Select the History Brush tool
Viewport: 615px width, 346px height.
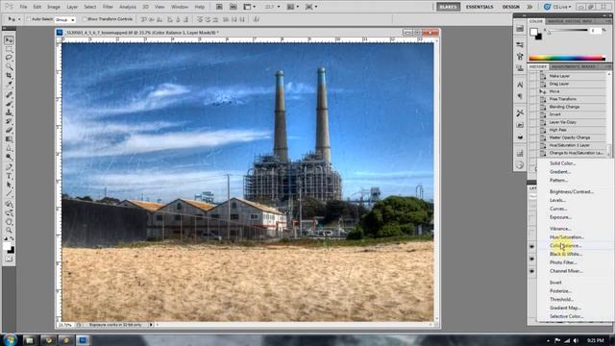click(9, 121)
